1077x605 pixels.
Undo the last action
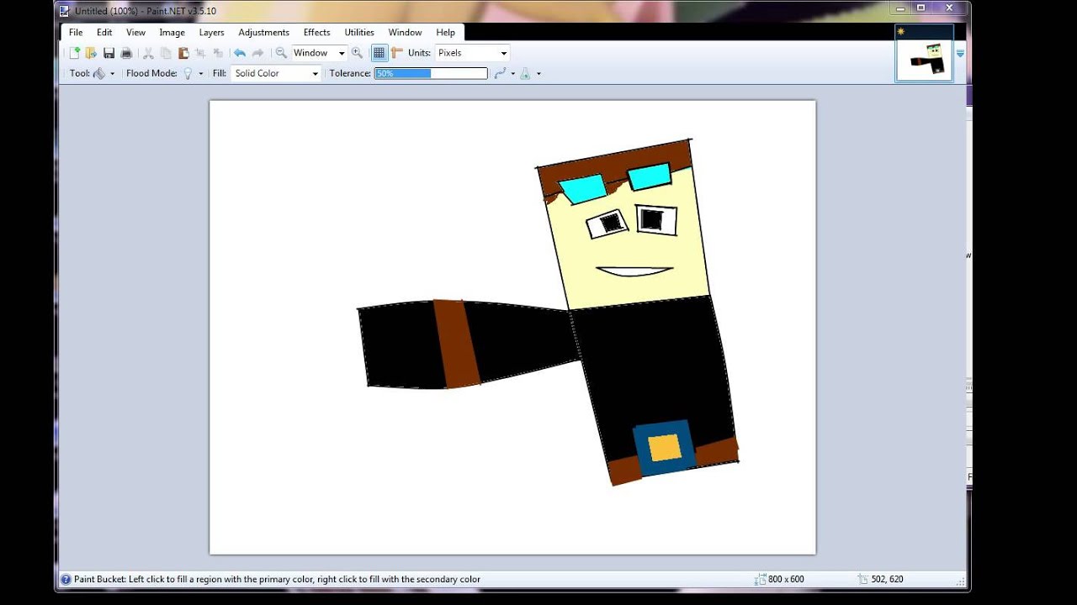240,53
